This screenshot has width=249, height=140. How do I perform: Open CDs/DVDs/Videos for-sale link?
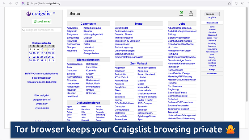click(124, 103)
